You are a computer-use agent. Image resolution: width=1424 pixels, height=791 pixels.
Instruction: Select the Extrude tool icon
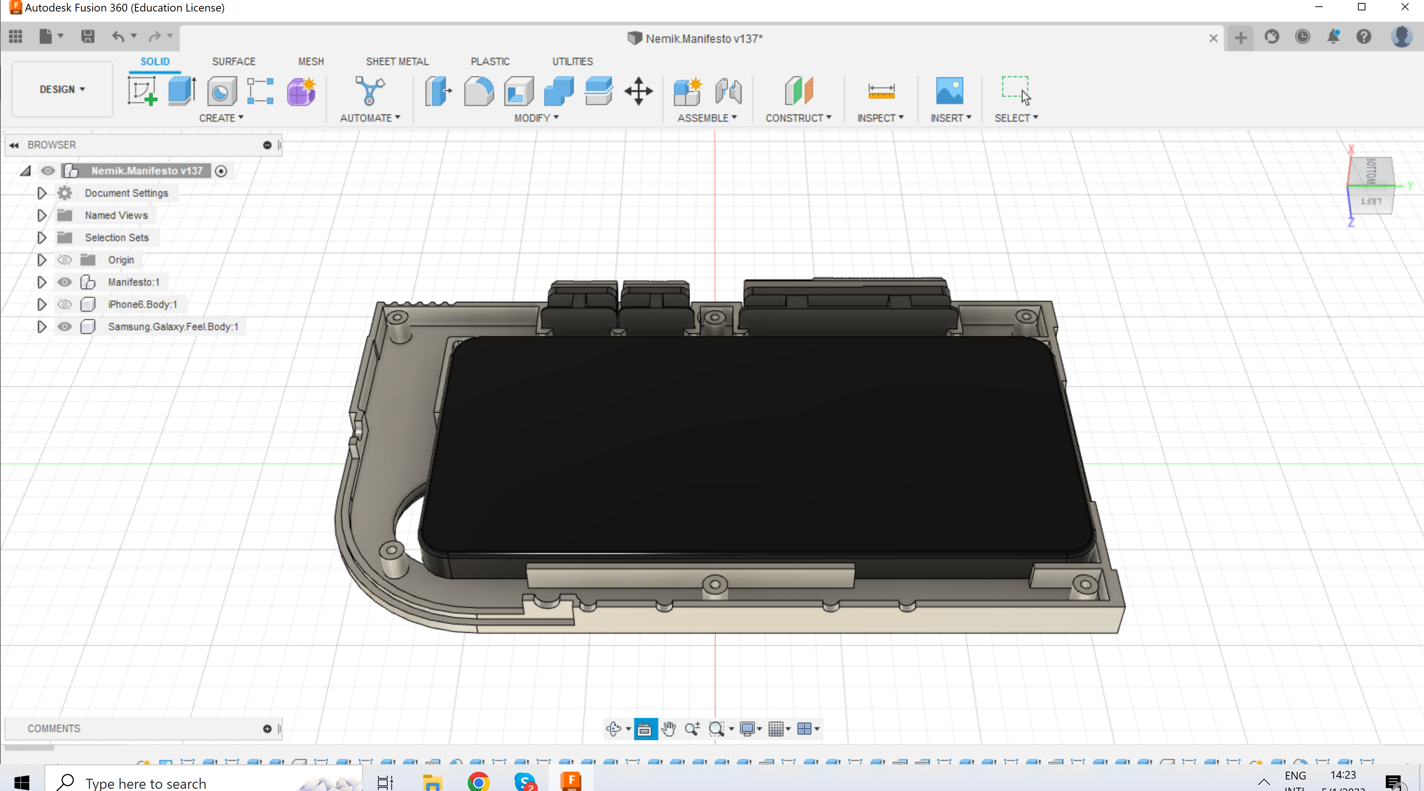pyautogui.click(x=182, y=91)
